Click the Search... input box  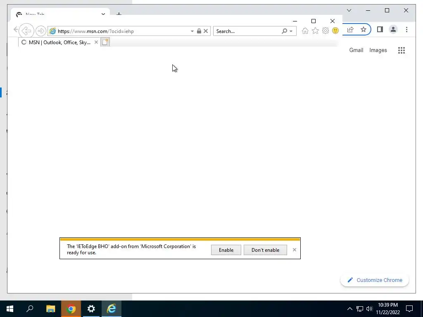coord(248,31)
